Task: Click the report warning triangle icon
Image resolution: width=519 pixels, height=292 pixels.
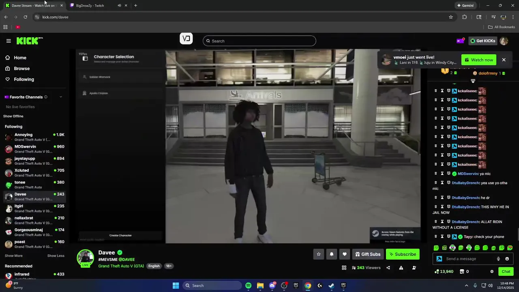Action: (x=401, y=268)
